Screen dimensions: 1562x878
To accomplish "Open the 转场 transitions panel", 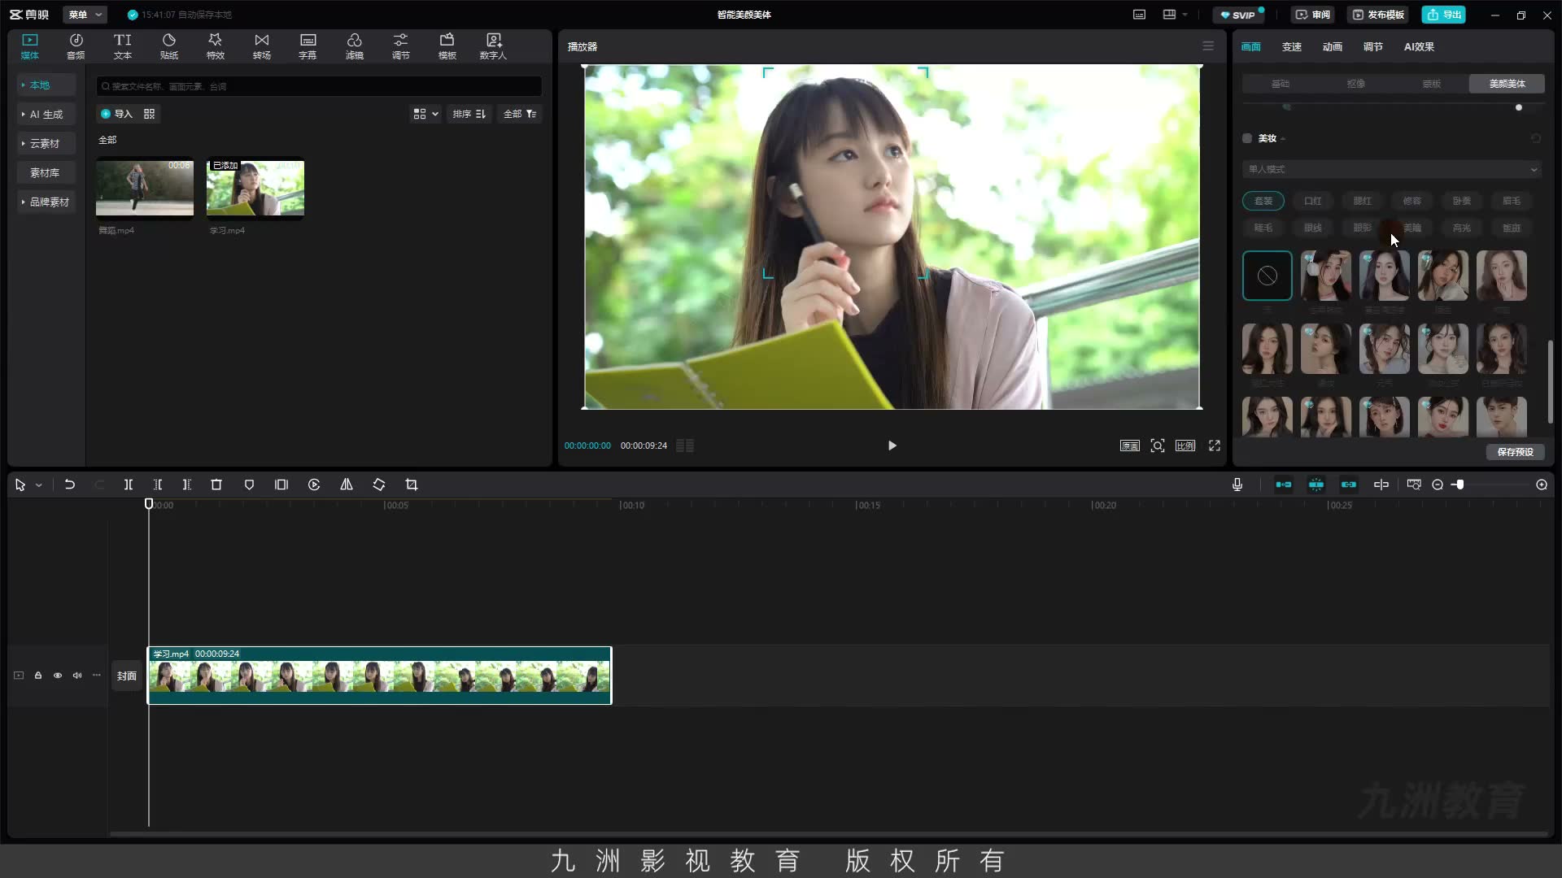I will click(x=261, y=46).
